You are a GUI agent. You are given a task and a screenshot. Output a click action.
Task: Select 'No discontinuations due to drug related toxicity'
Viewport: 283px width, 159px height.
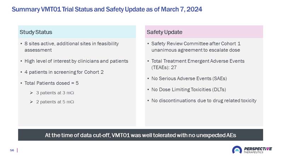pos(204,101)
